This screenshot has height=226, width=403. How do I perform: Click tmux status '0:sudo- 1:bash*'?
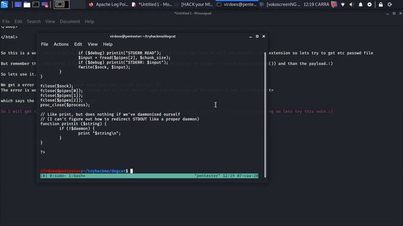[67, 176]
